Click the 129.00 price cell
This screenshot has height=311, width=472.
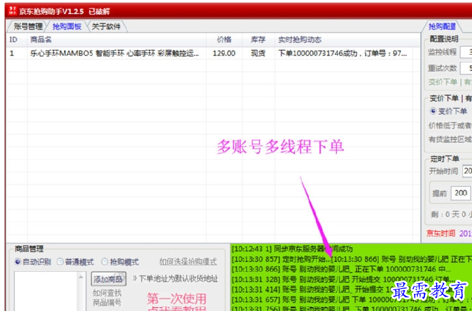pyautogui.click(x=224, y=53)
